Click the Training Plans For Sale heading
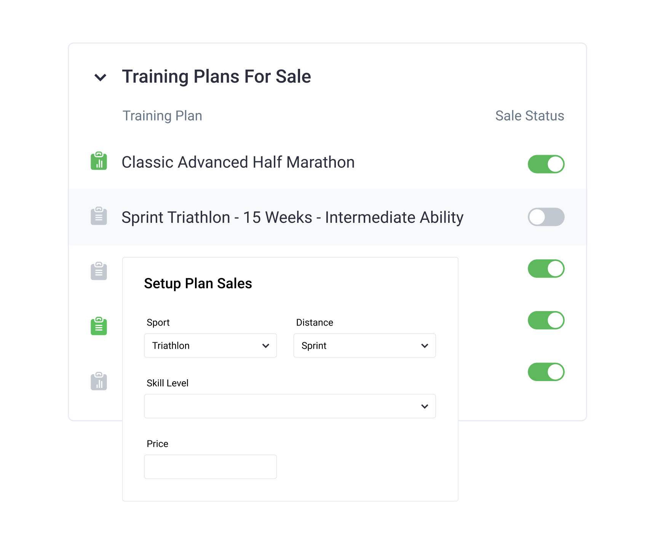This screenshot has width=655, height=545. click(x=216, y=76)
